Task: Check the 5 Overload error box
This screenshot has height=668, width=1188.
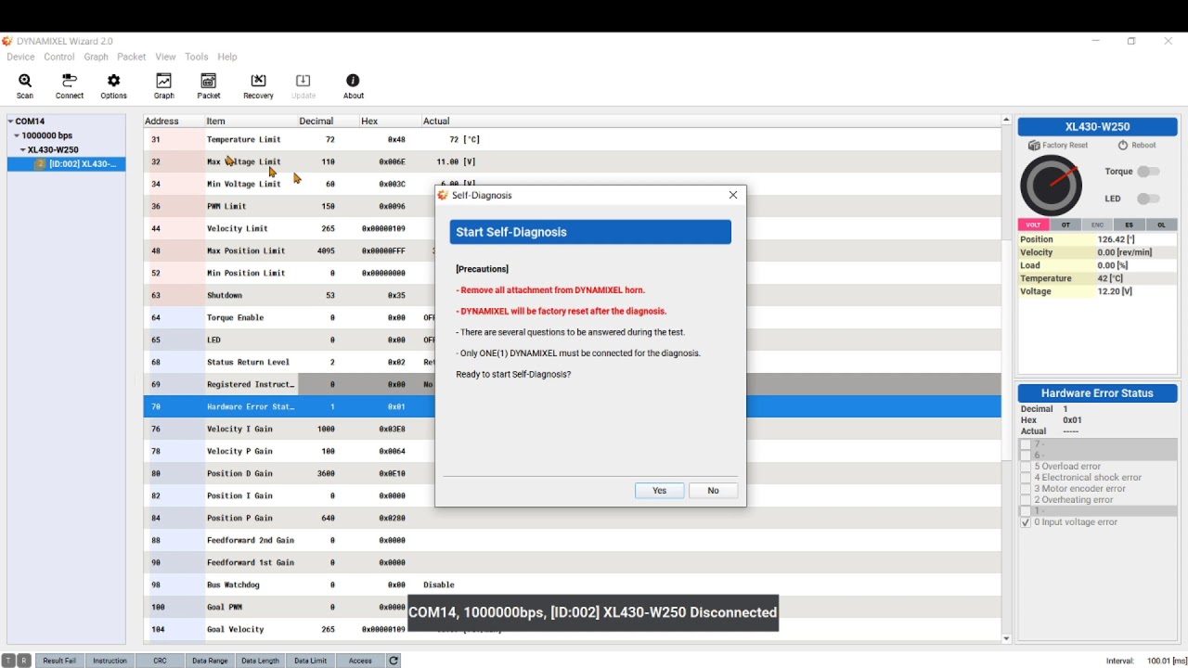Action: (1026, 467)
